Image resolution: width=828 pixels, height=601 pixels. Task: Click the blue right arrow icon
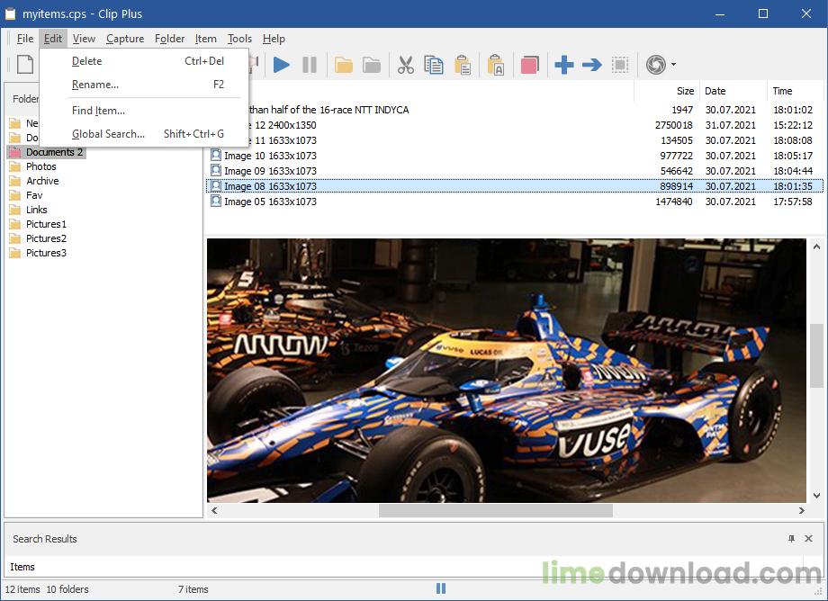[592, 65]
